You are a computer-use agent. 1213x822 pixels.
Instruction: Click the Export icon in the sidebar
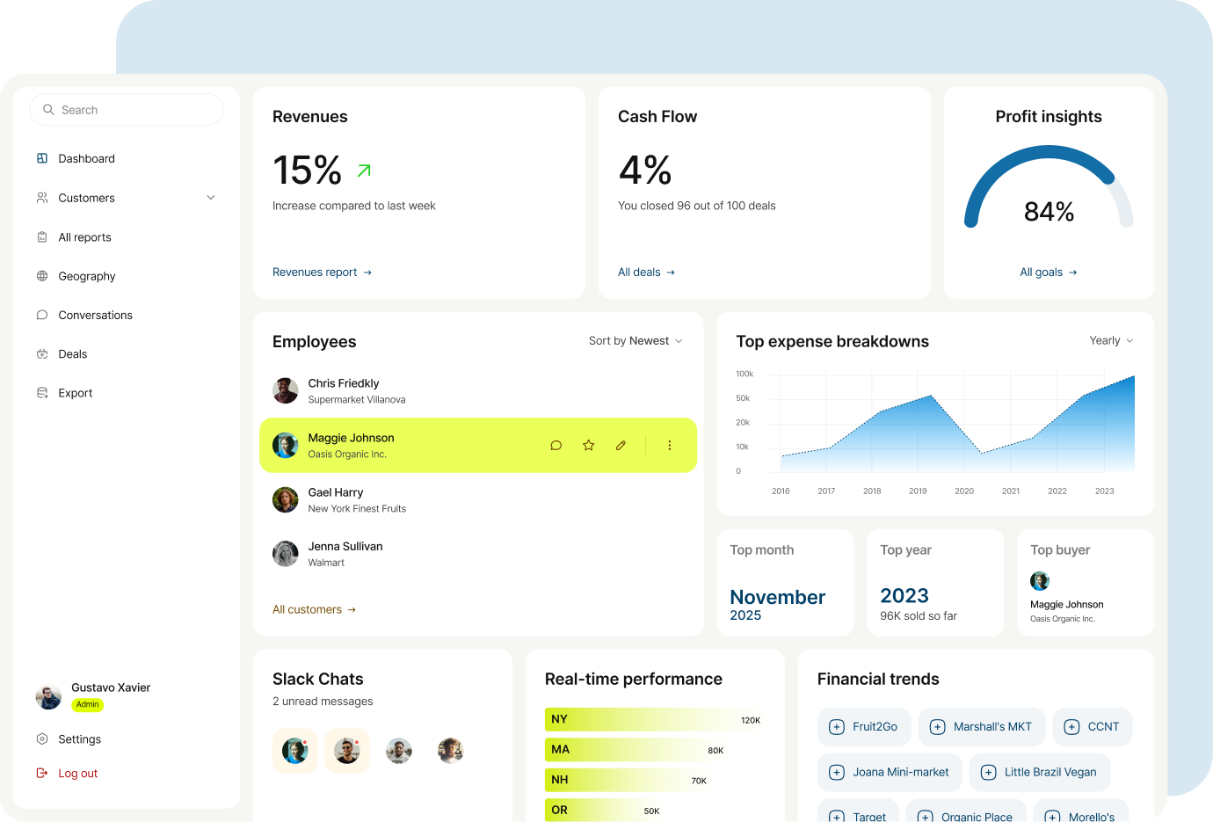(41, 392)
